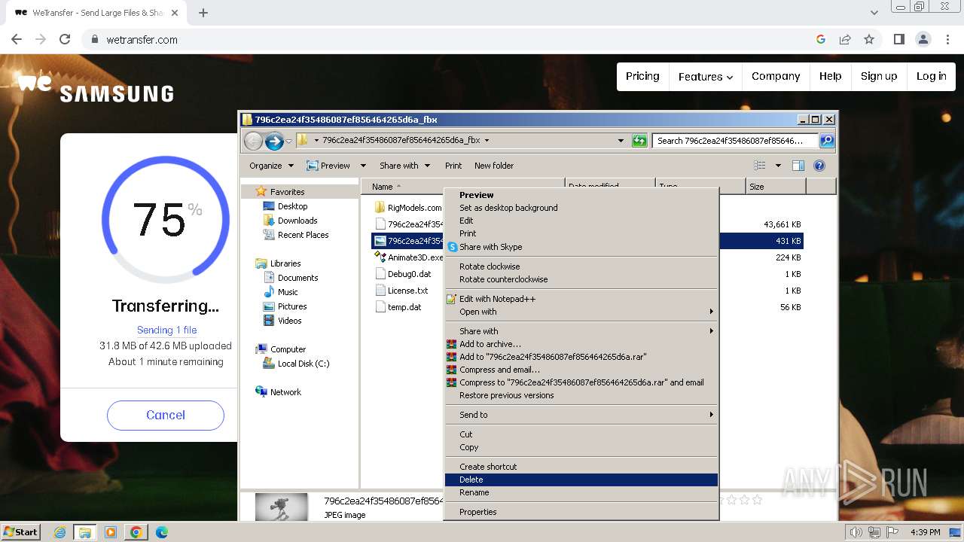The height and width of the screenshot is (542, 964).
Task: Select Rotate clockwise
Action: pyautogui.click(x=581, y=266)
